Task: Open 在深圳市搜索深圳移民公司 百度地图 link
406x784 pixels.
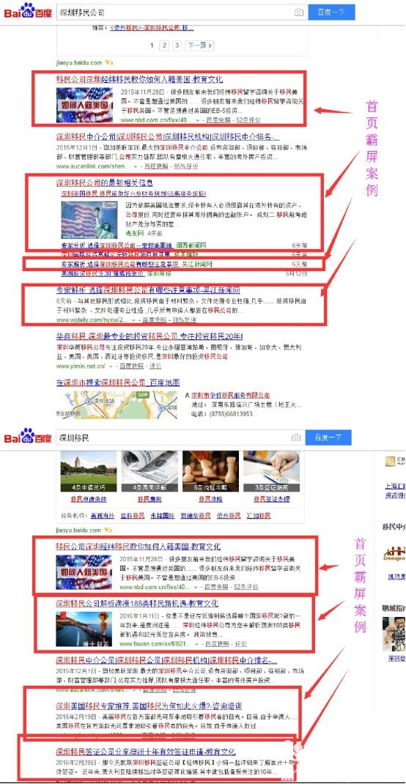Action: coord(118,383)
